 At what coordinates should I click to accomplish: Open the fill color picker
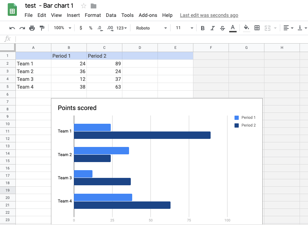tap(246, 28)
